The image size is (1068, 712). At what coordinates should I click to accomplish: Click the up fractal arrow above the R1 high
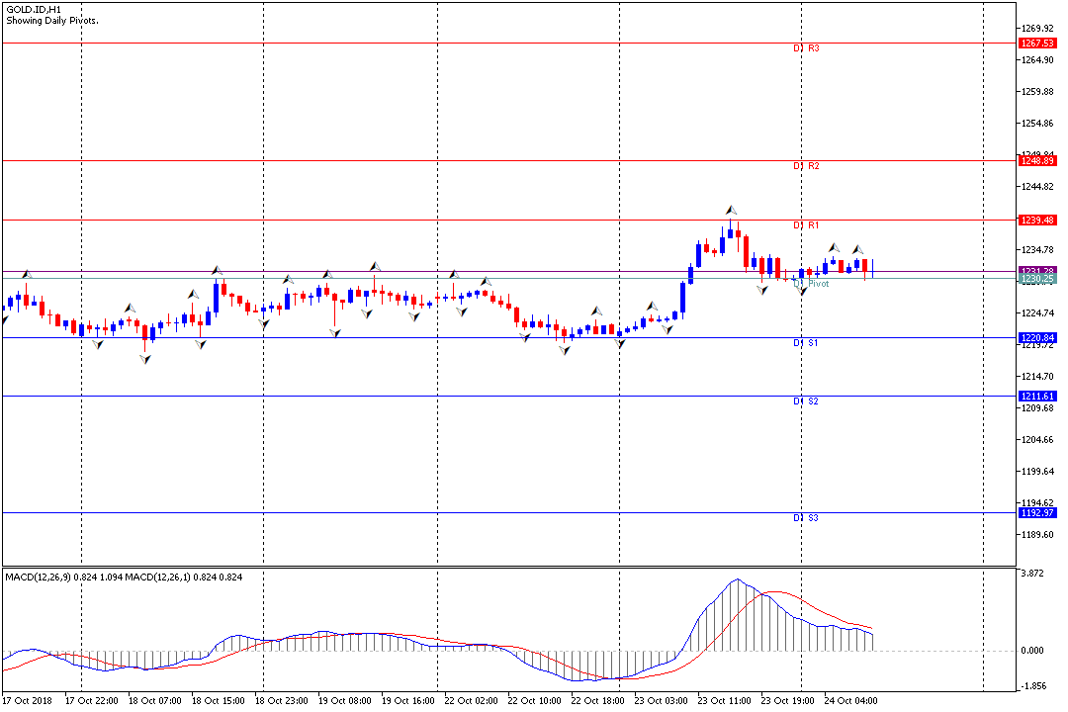coord(731,210)
